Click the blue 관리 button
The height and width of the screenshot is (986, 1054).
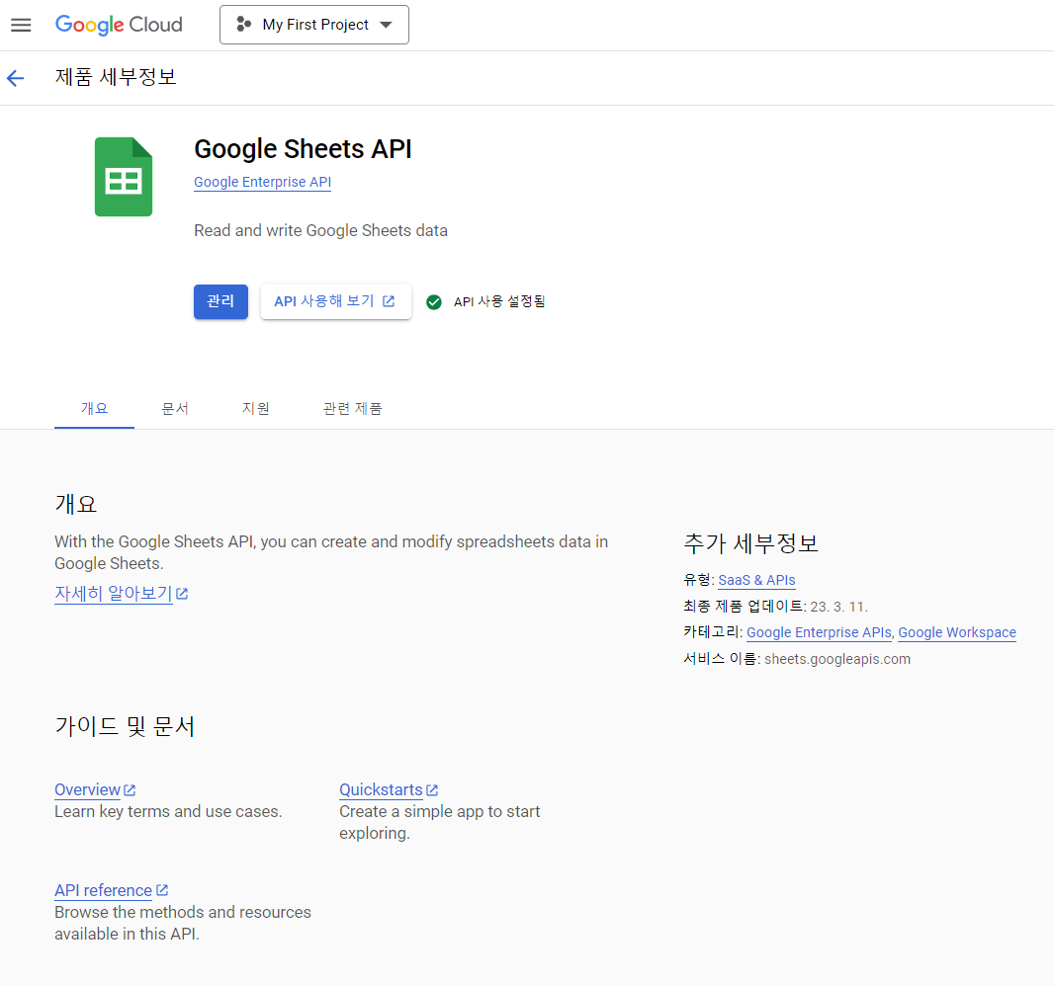(x=220, y=301)
